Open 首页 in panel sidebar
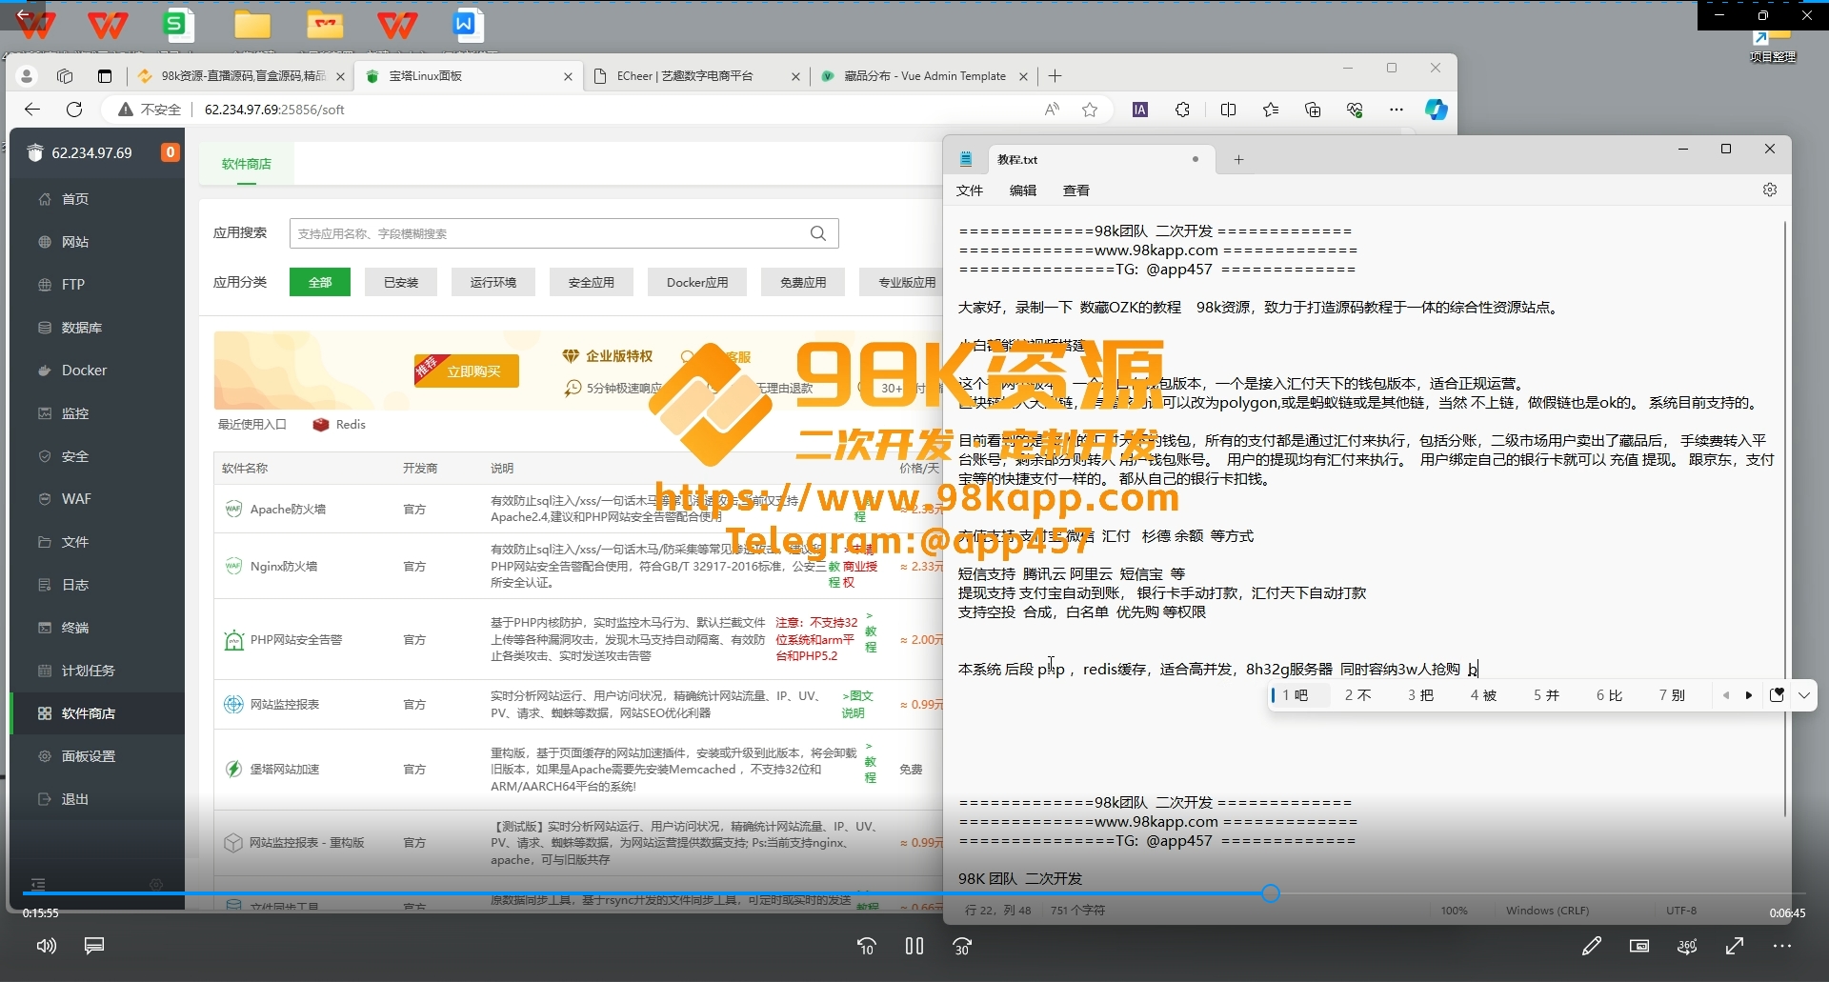Image resolution: width=1829 pixels, height=982 pixels. 97,199
